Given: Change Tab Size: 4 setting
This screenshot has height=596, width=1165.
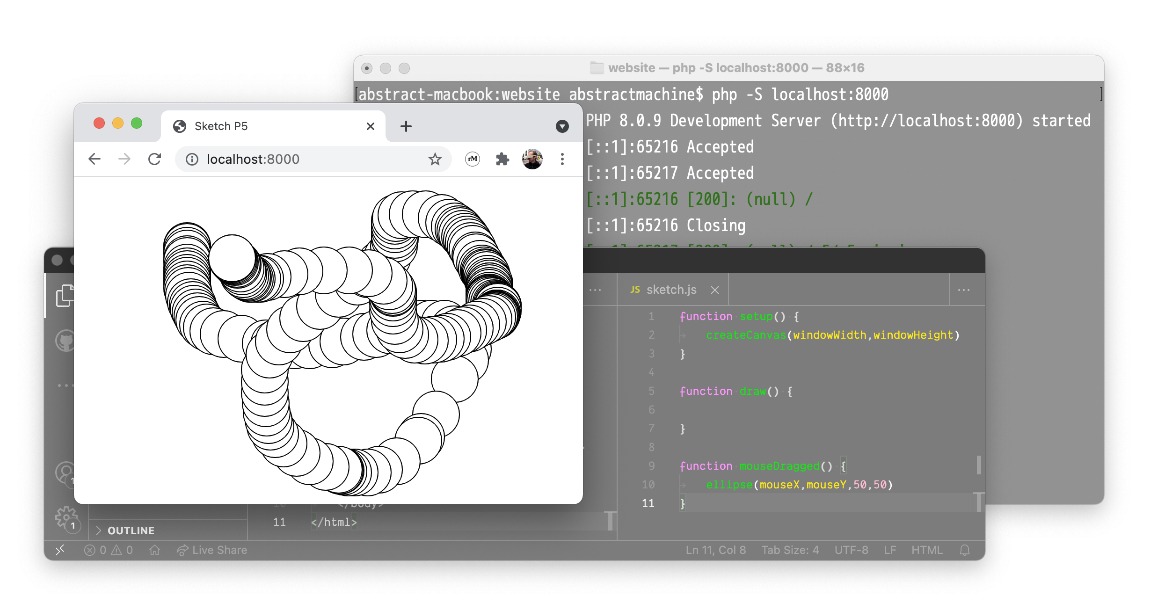Looking at the screenshot, I should pos(790,550).
